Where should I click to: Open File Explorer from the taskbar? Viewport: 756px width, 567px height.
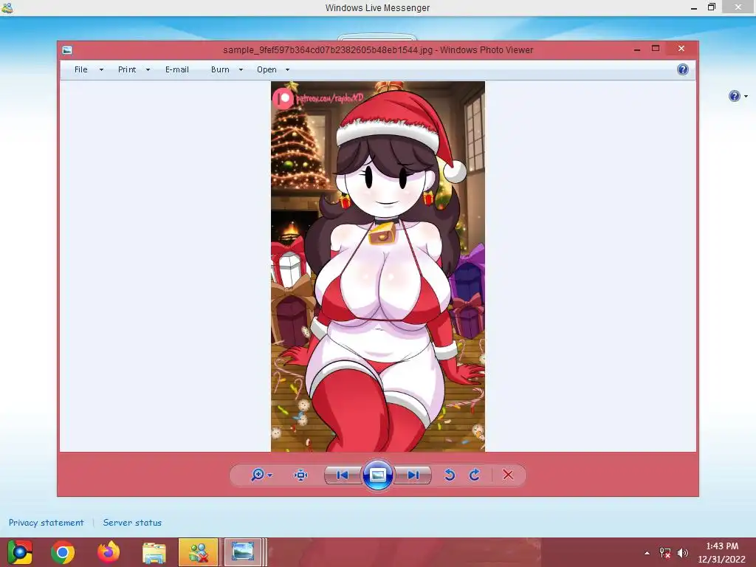point(154,552)
